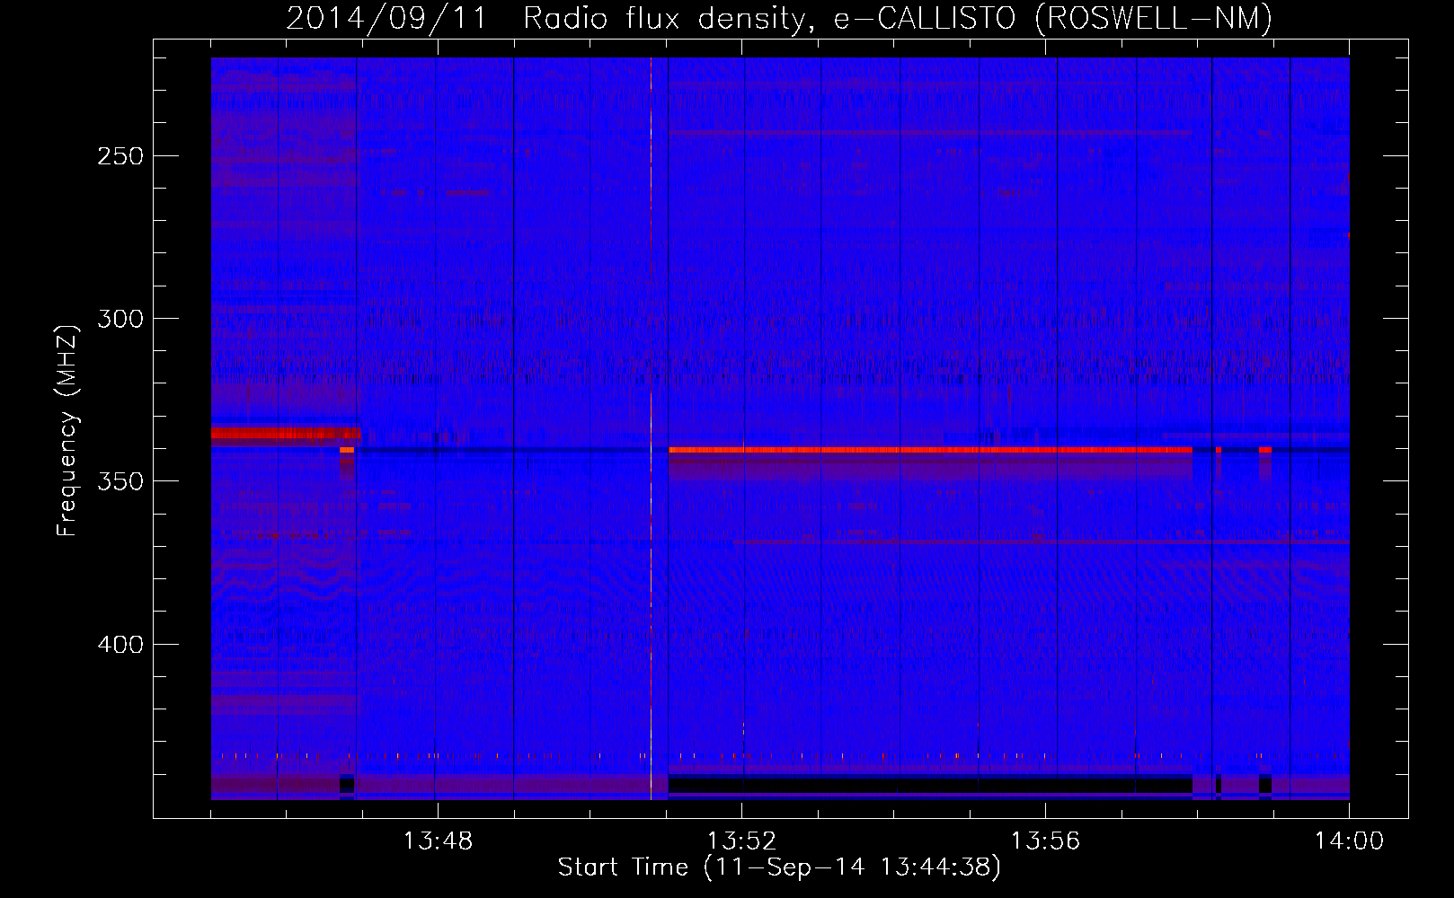Click the 14:00 time tick label

pyautogui.click(x=1349, y=841)
